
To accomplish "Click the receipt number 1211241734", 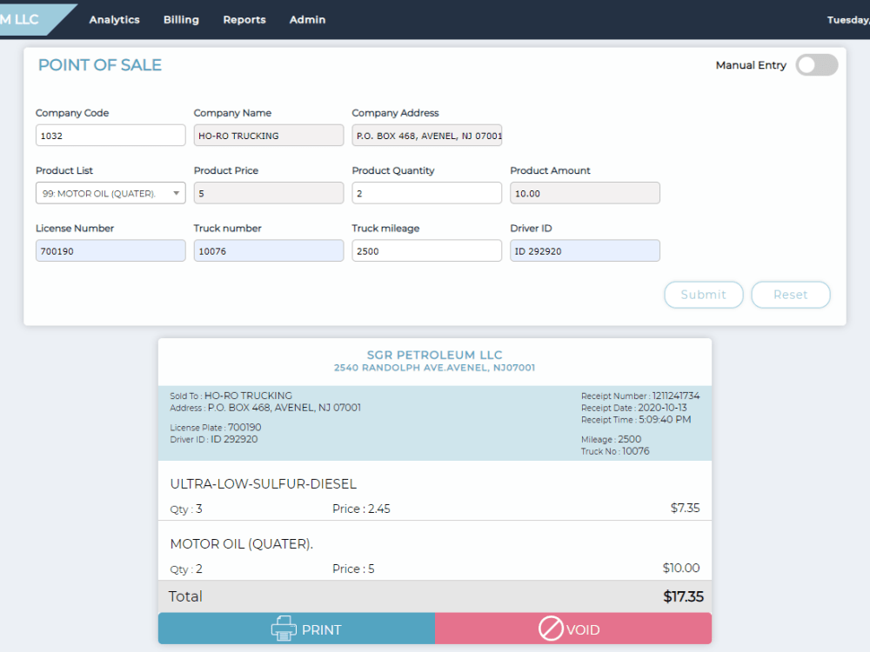I will click(x=676, y=396).
